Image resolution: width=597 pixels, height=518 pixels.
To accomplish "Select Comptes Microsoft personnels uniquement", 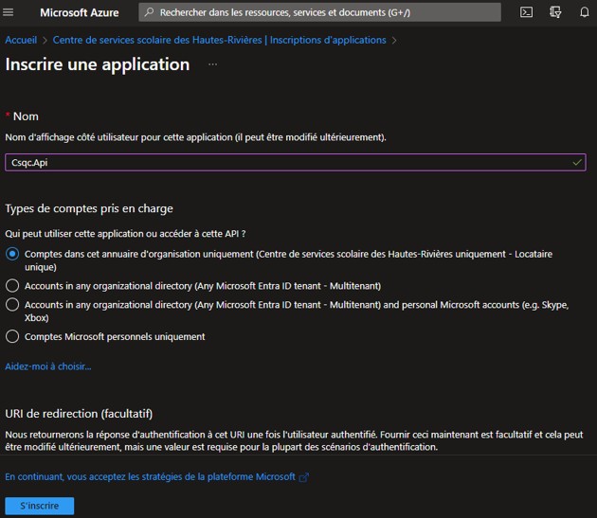I will click(x=12, y=336).
